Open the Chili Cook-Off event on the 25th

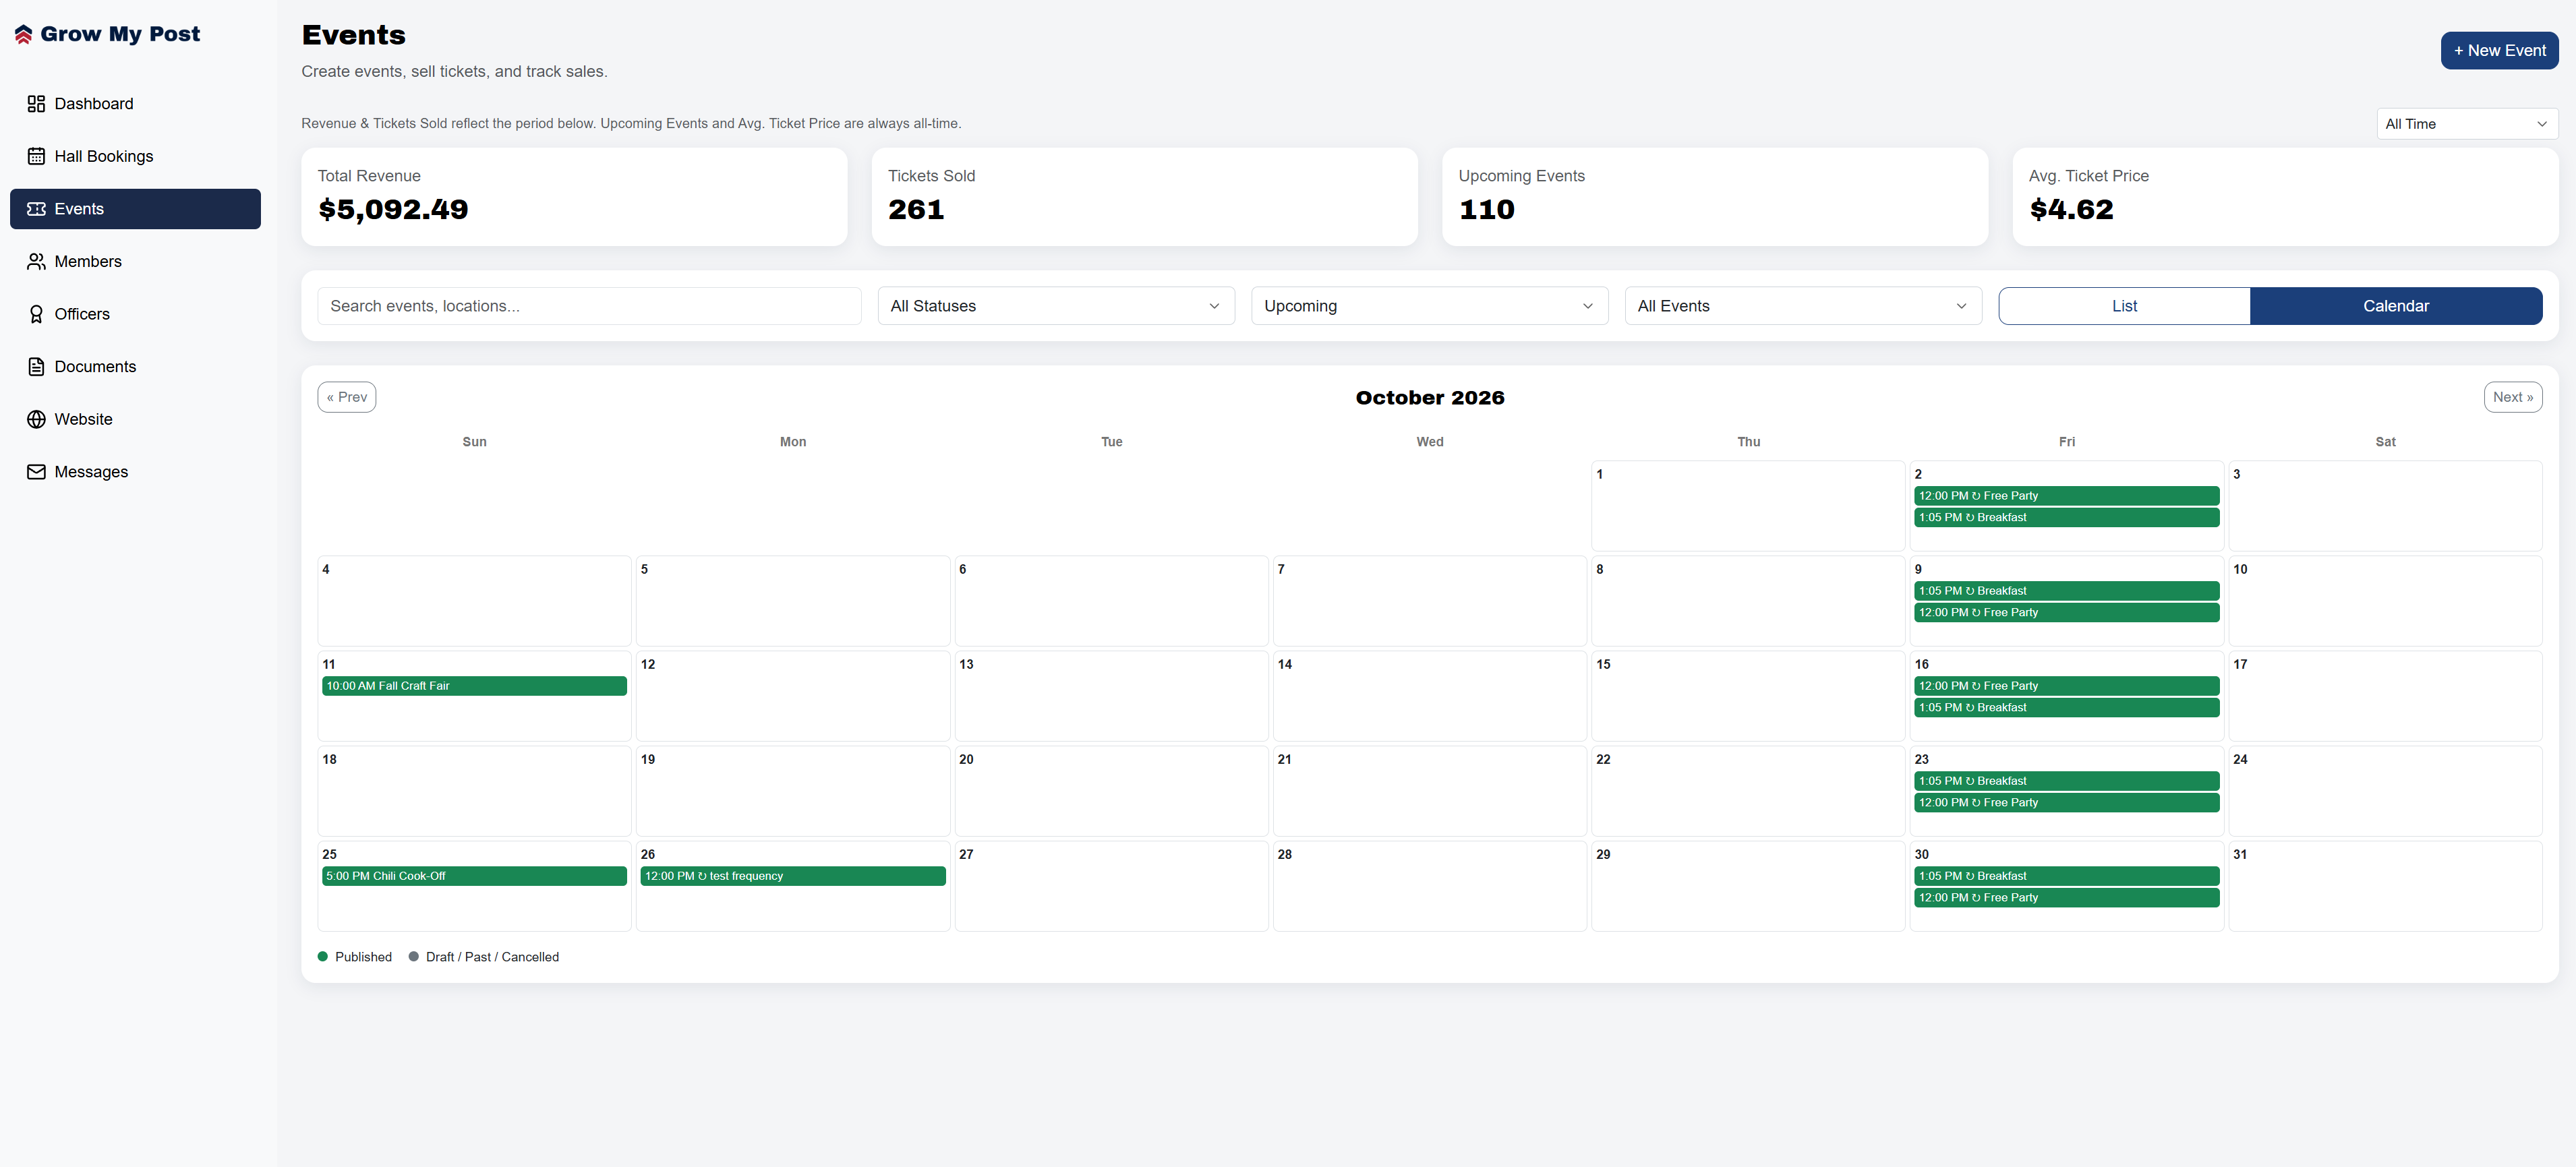coord(474,876)
